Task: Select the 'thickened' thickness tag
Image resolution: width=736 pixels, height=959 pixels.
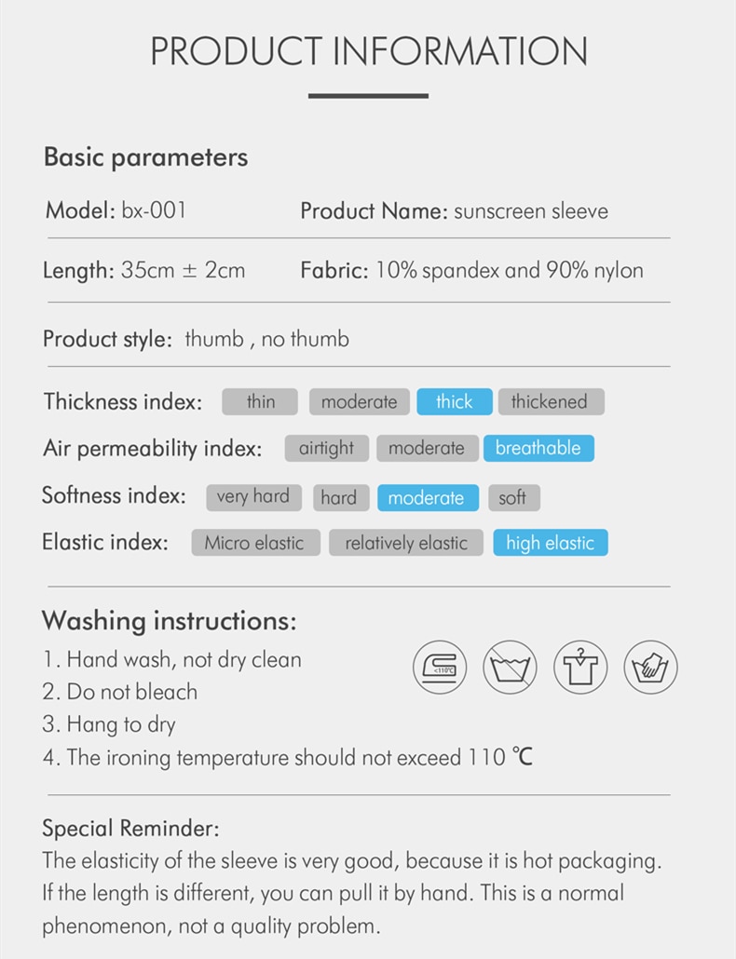Action: (552, 402)
